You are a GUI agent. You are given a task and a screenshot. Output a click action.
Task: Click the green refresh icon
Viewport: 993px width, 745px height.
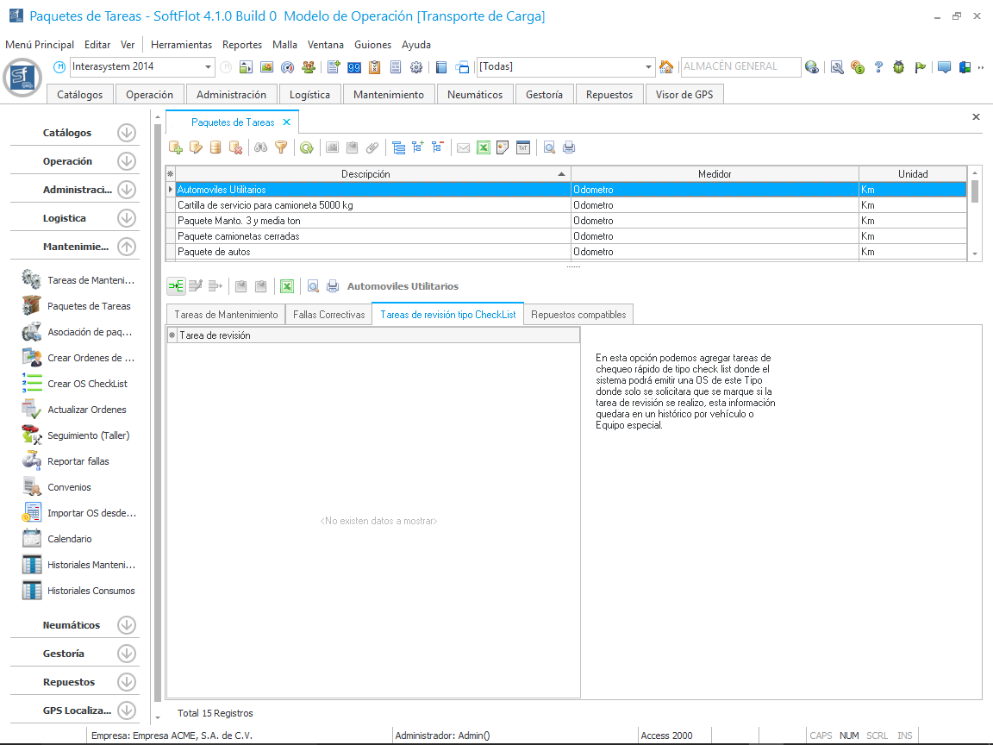(306, 147)
